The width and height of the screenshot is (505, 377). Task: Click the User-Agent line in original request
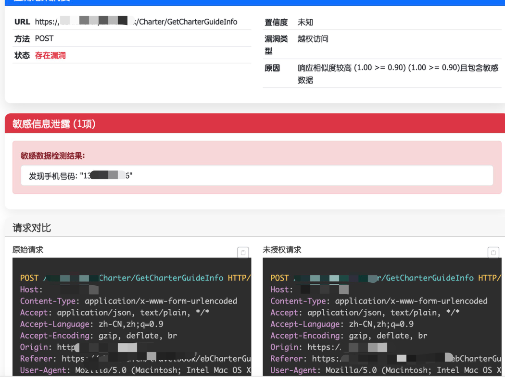135,370
